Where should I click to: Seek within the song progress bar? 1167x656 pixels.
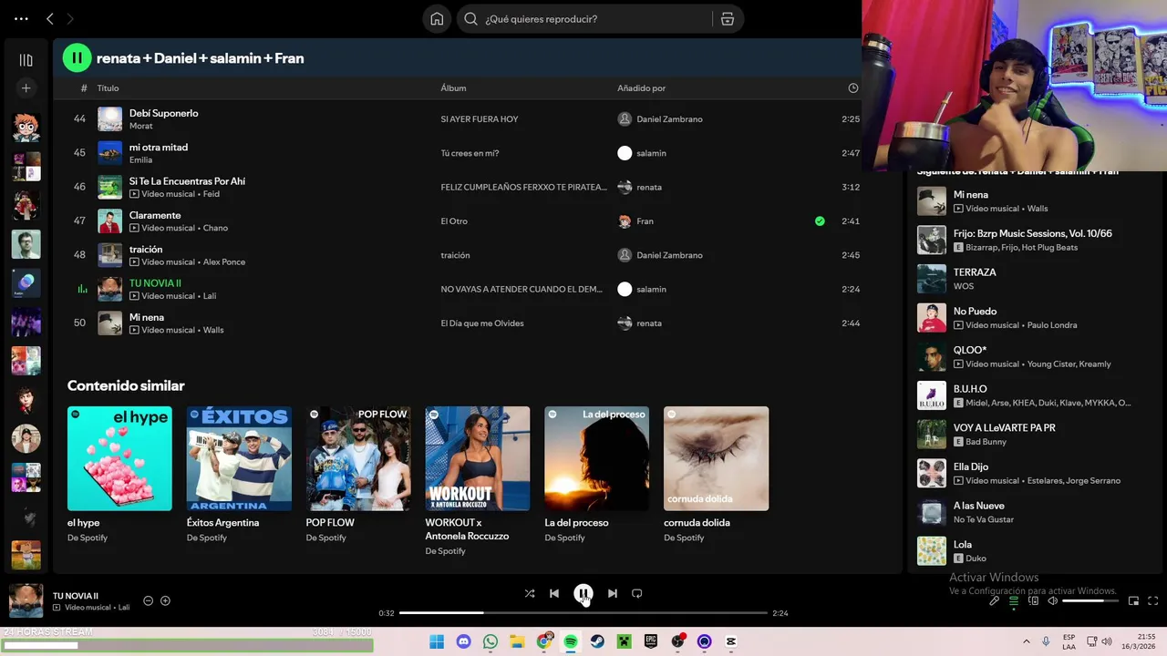click(x=583, y=613)
